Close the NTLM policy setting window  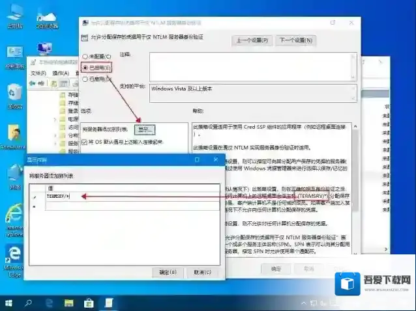pos(351,23)
